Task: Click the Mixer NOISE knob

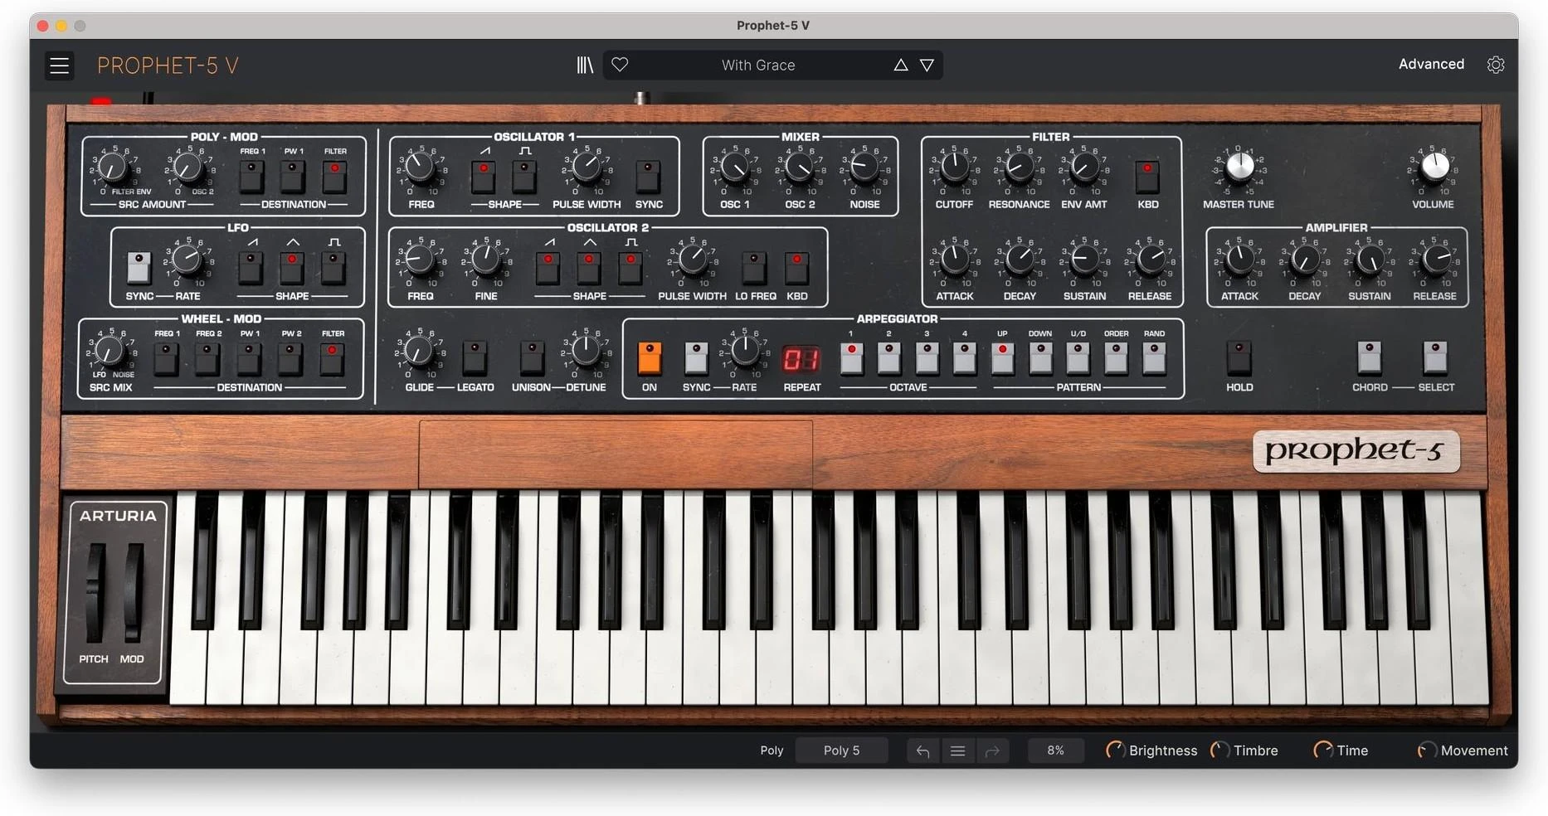Action: pyautogui.click(x=864, y=168)
